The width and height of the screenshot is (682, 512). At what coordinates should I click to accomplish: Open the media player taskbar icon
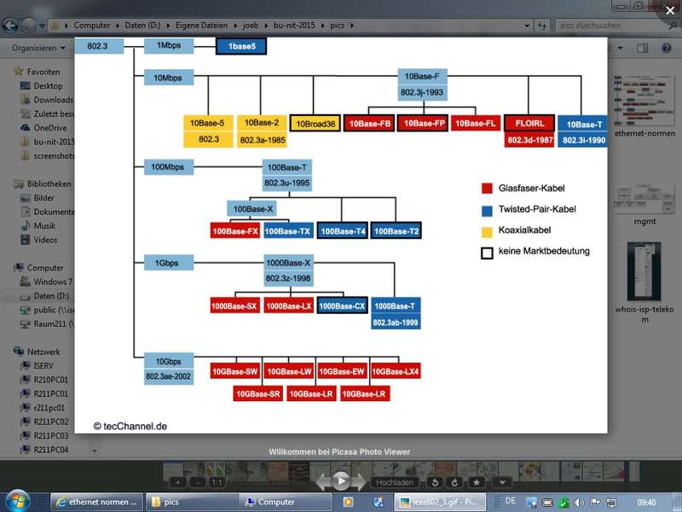(x=348, y=502)
